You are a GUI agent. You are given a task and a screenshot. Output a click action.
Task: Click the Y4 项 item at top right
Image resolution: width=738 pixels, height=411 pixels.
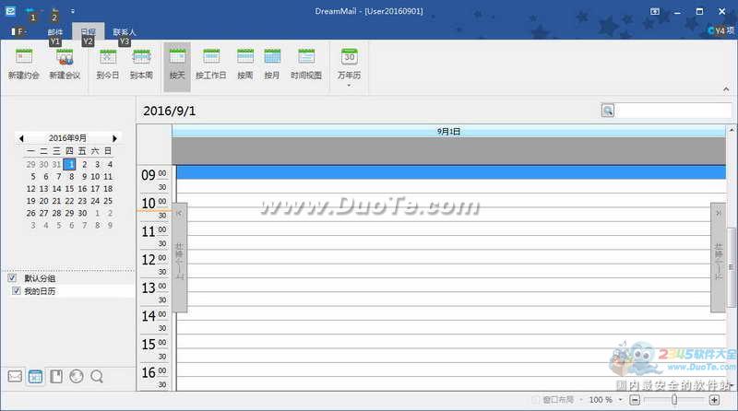(x=720, y=30)
